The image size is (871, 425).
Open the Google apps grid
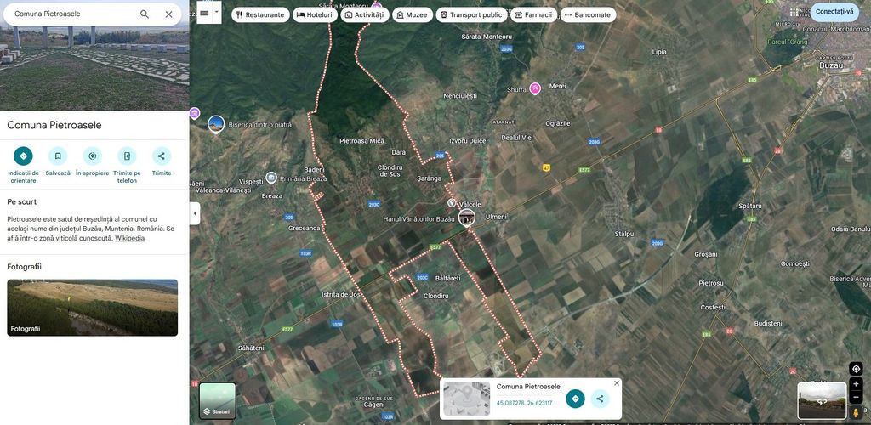pyautogui.click(x=794, y=13)
